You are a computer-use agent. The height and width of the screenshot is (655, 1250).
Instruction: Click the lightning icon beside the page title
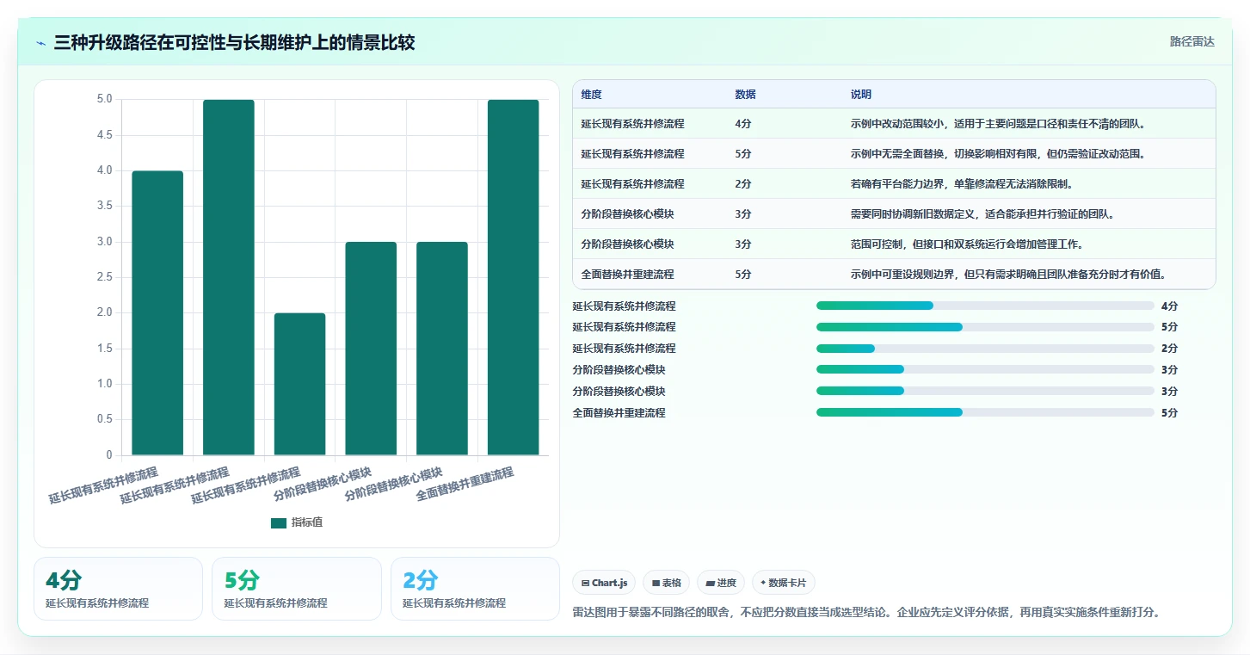(x=41, y=42)
